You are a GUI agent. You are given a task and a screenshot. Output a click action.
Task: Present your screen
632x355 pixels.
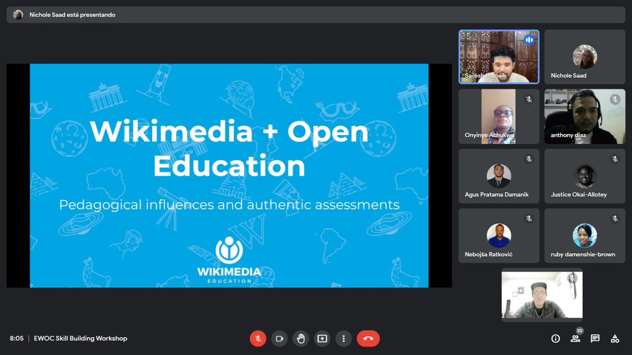point(322,339)
